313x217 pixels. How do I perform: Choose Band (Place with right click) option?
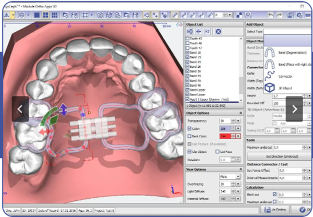(287, 65)
